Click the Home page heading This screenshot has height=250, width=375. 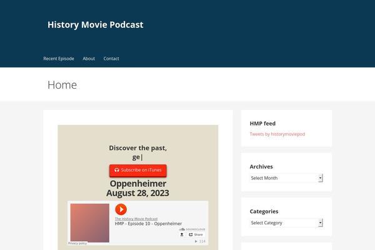click(62, 85)
